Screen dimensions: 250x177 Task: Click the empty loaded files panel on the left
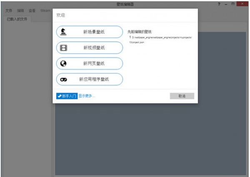25,104
